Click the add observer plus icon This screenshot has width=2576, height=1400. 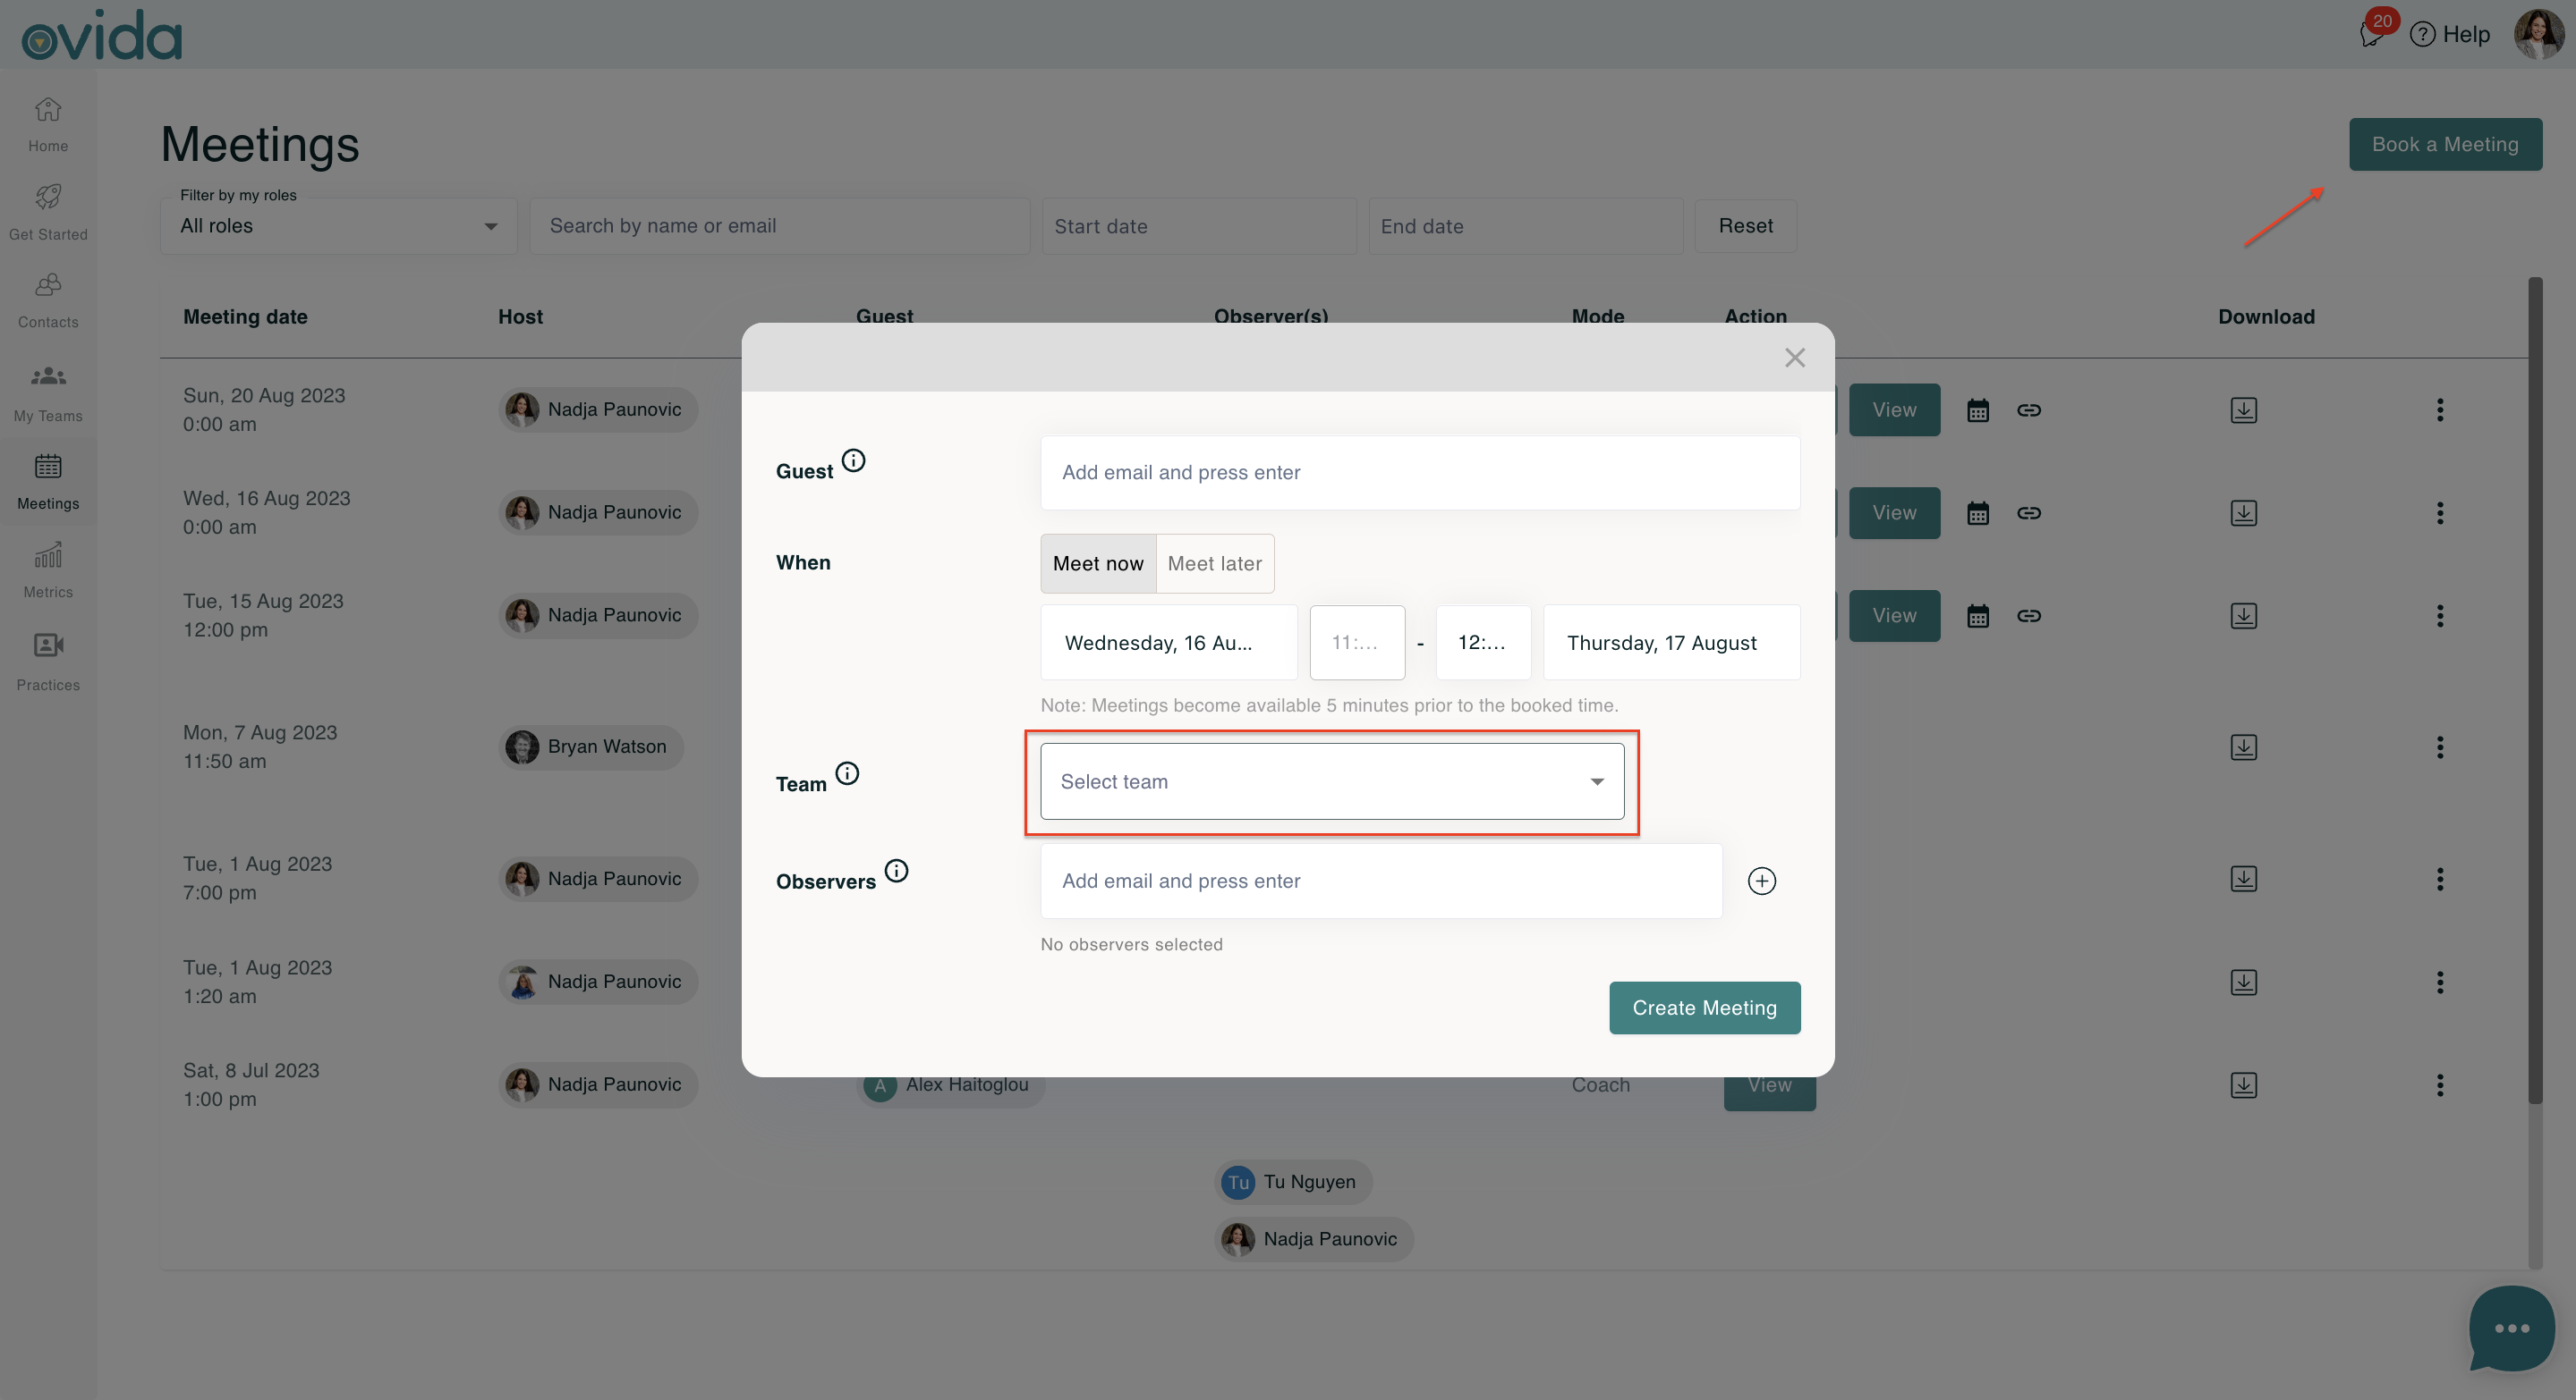(1761, 881)
